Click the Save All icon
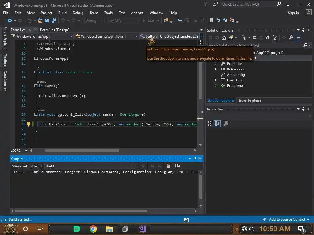Screen dimensions: 314x235 pyautogui.click(x=54, y=21)
